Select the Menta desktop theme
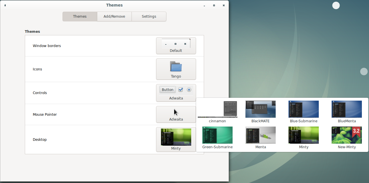Screen dimensions: 369x183 click(261, 138)
